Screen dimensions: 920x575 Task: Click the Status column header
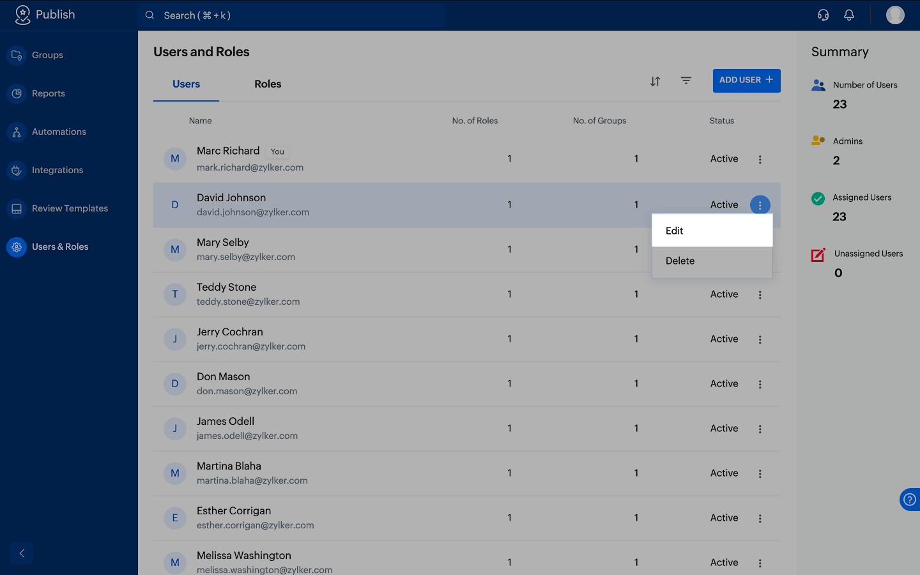(722, 121)
